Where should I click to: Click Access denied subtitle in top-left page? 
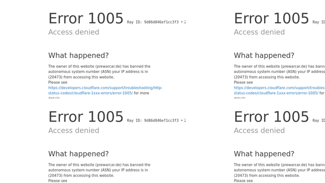tap(74, 32)
